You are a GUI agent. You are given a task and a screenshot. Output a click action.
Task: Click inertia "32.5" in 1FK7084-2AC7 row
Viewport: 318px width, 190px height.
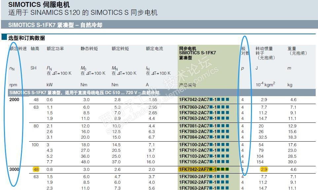pos(263,137)
